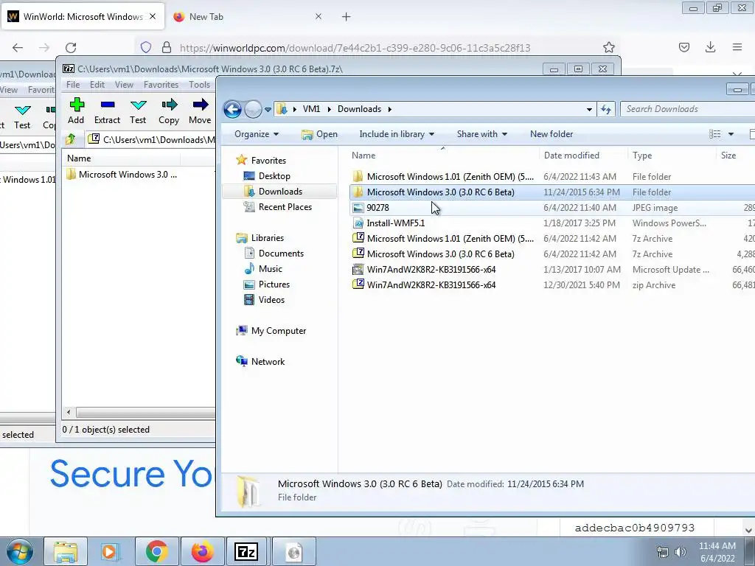The width and height of the screenshot is (755, 566).
Task: Open view options dropdown arrow
Action: (731, 134)
